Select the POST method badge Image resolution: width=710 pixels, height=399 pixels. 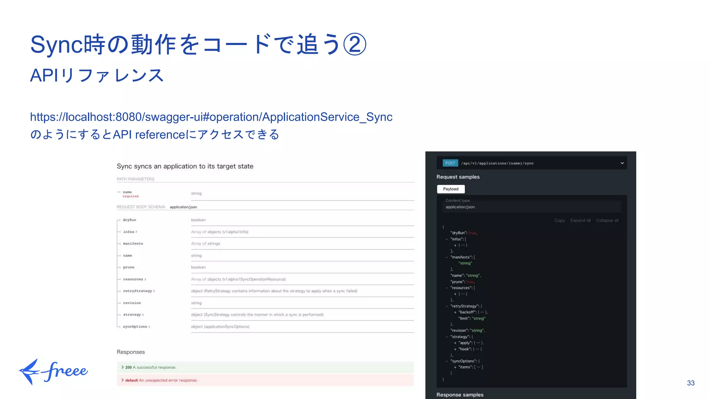click(x=450, y=163)
